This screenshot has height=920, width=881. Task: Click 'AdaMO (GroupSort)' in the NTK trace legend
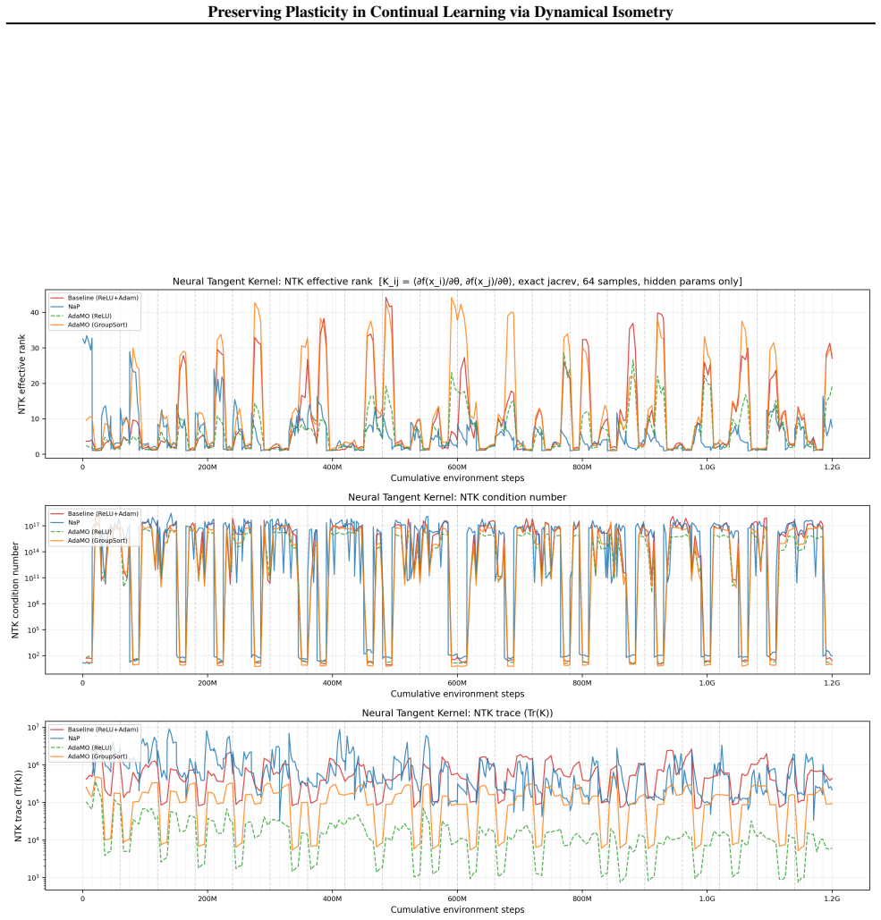(x=97, y=757)
